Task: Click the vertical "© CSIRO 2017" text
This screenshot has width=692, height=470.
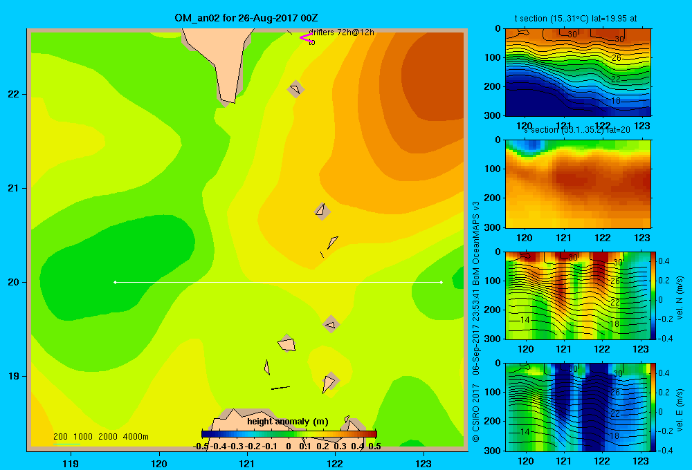Action: click(x=476, y=413)
